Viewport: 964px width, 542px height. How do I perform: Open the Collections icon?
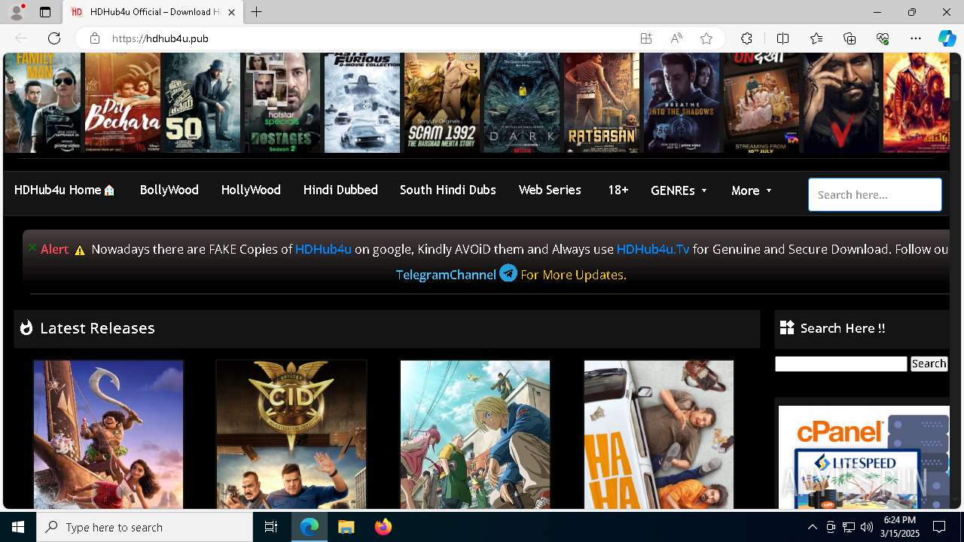(850, 38)
